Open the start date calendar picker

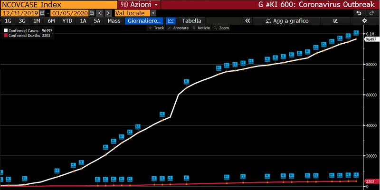click(x=42, y=13)
